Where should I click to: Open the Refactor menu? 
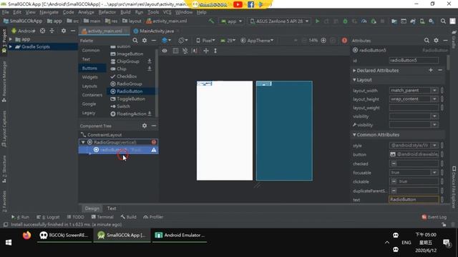[x=107, y=12]
